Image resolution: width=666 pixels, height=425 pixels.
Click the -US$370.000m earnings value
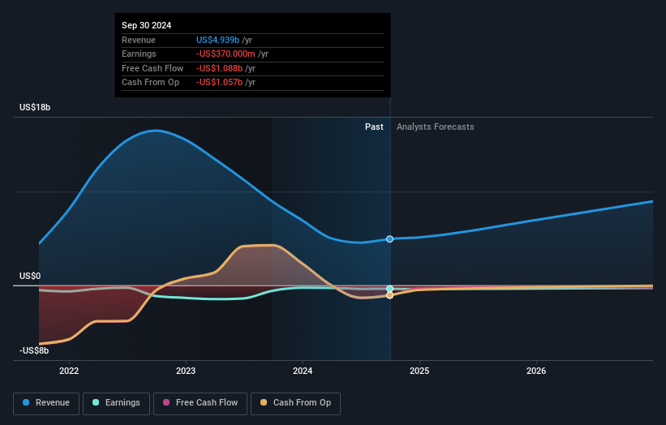(x=226, y=54)
